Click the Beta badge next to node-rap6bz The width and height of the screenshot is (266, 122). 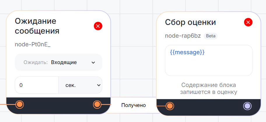[211, 36]
